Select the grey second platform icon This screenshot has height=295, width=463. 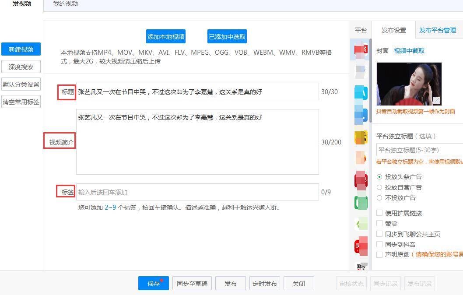tap(361, 71)
